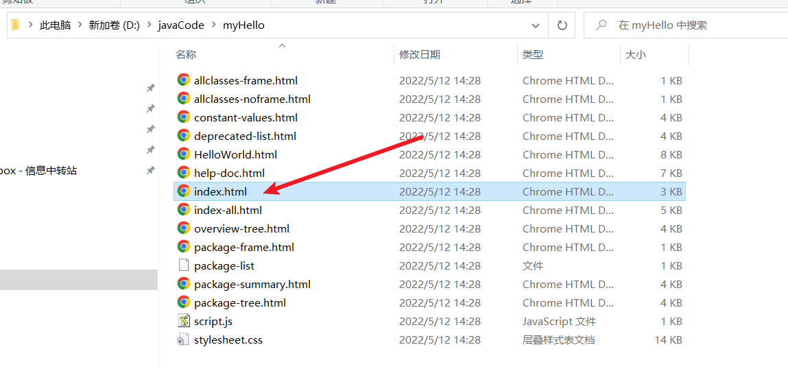Select file name index-all.html
This screenshot has width=788, height=369.
point(228,210)
